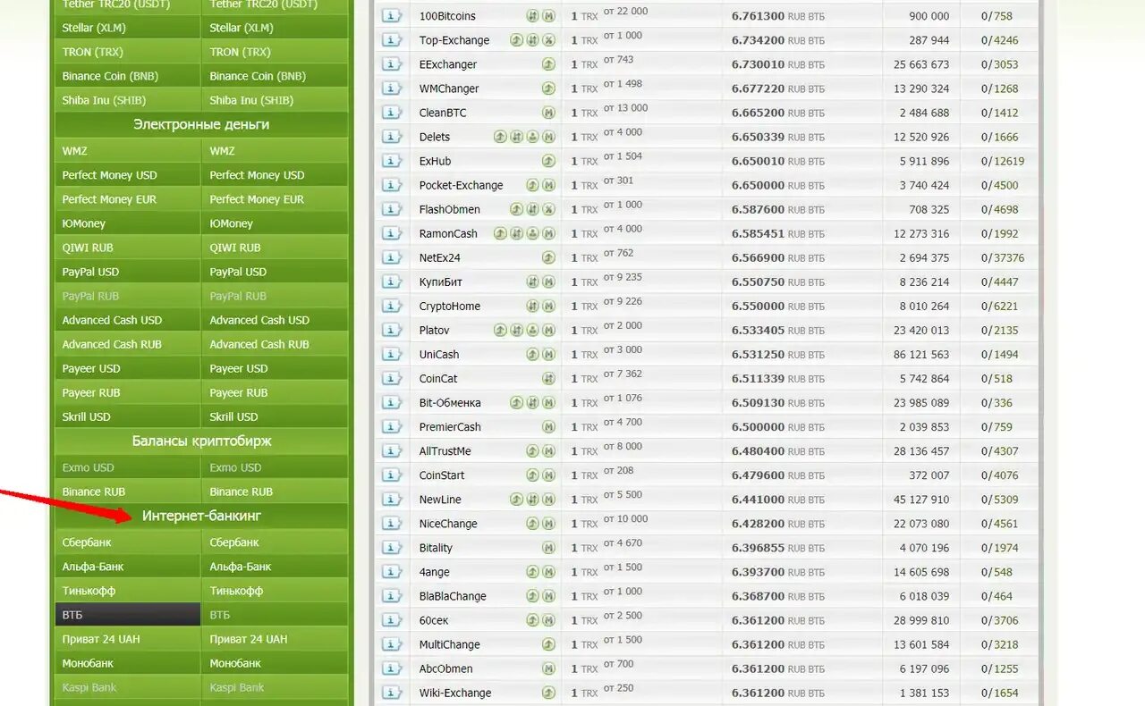This screenshot has width=1145, height=706.
Task: Open info icon for Pocket-Exchange row
Action: point(392,185)
